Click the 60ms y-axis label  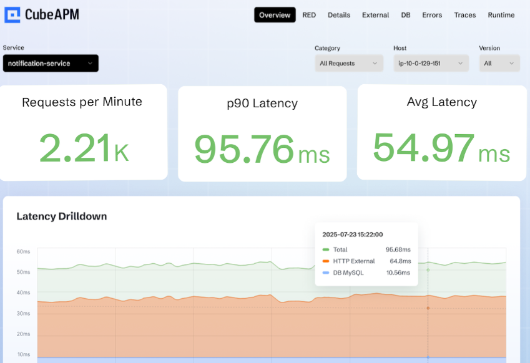coord(23,251)
